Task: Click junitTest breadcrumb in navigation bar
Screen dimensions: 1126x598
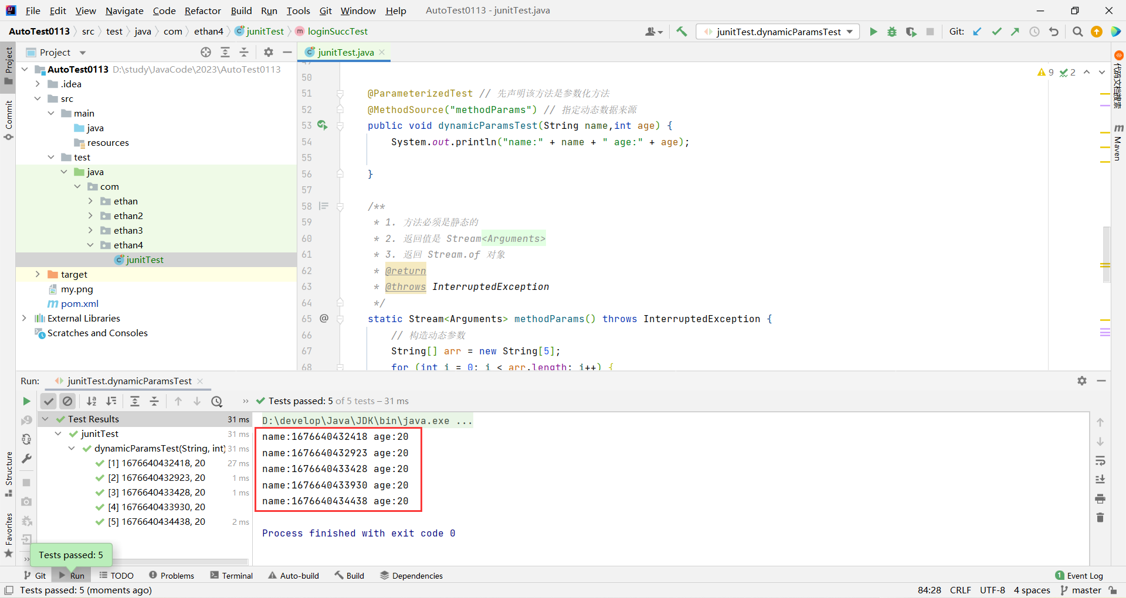Action: (259, 32)
